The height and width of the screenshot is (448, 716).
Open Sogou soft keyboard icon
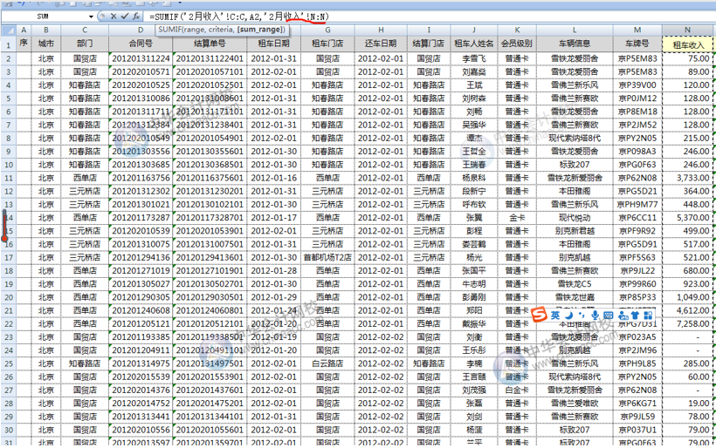(x=610, y=316)
